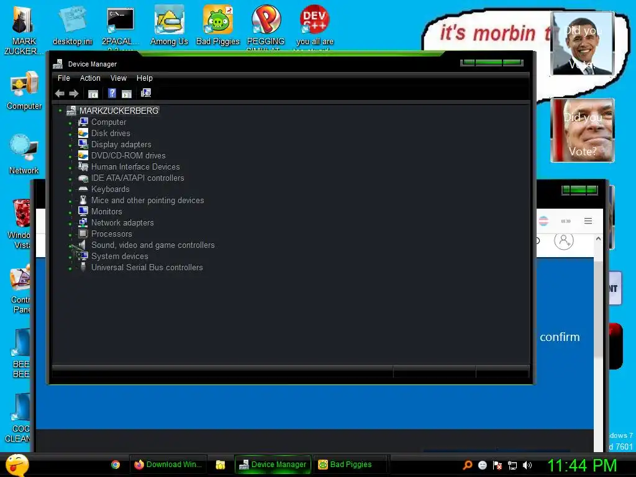This screenshot has height=477, width=636.
Task: Collapse the MARKZUCKERBERG root node
Action: (x=60, y=111)
